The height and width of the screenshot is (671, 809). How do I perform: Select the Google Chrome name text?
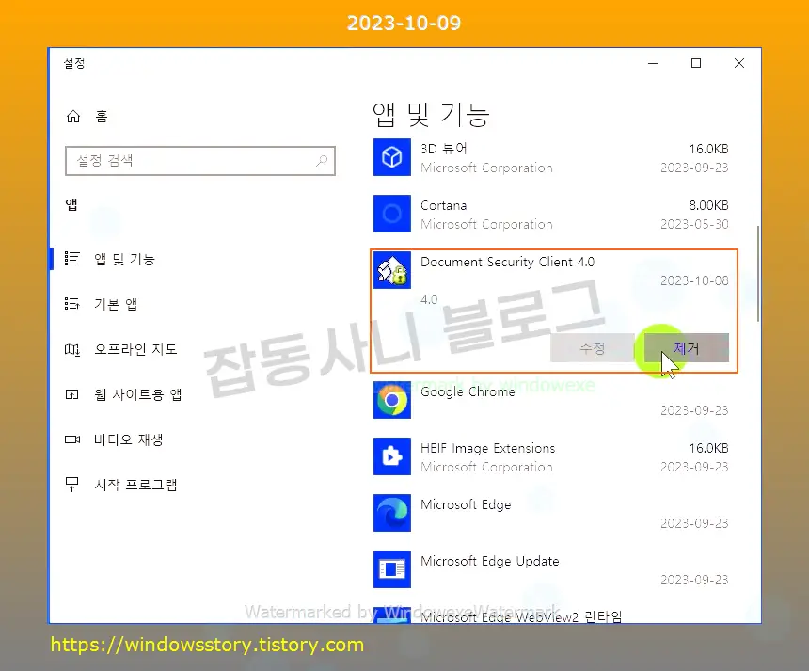pos(468,391)
